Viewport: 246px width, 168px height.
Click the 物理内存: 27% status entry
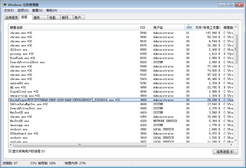(x=75, y=163)
